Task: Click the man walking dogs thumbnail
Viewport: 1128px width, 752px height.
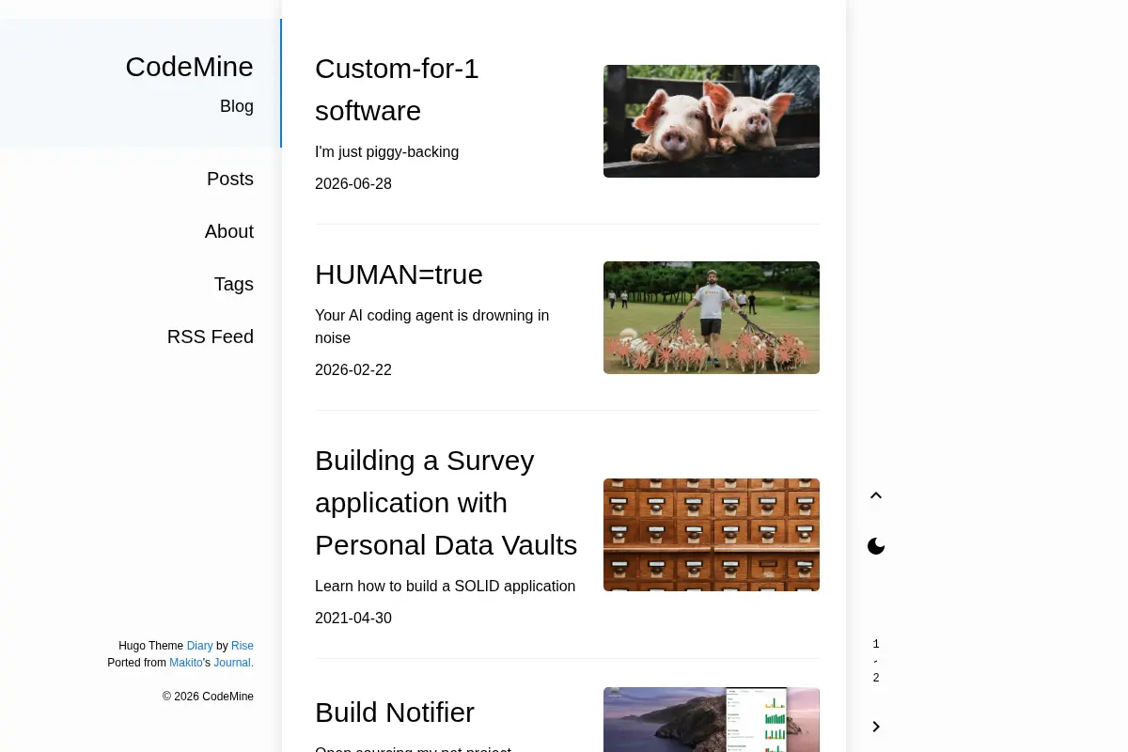Action: 712,318
